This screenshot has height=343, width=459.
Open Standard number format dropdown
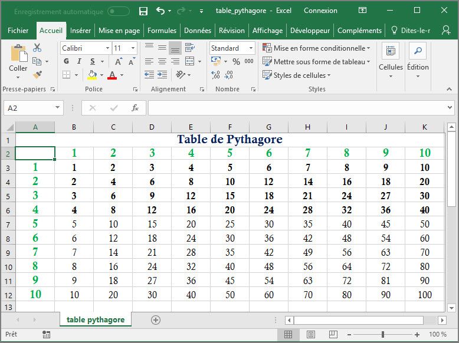pos(251,48)
